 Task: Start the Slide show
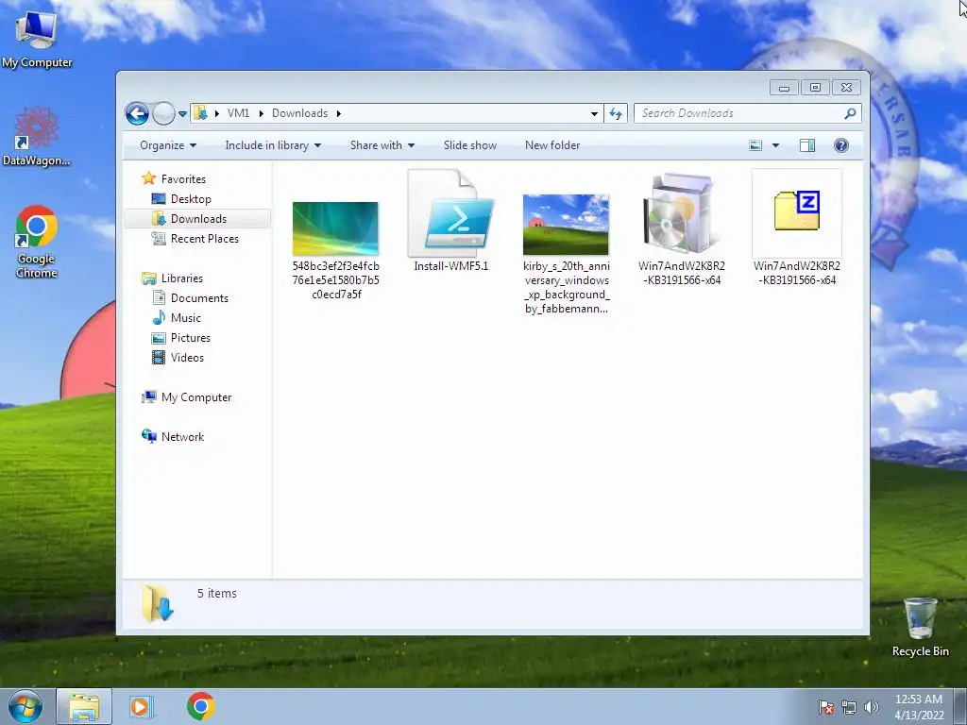(470, 145)
